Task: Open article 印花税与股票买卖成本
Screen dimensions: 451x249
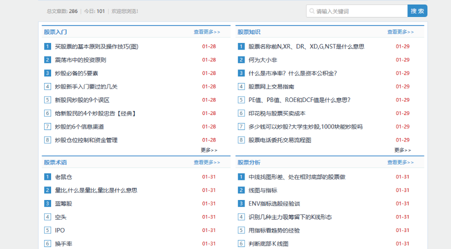Action: 277,113
